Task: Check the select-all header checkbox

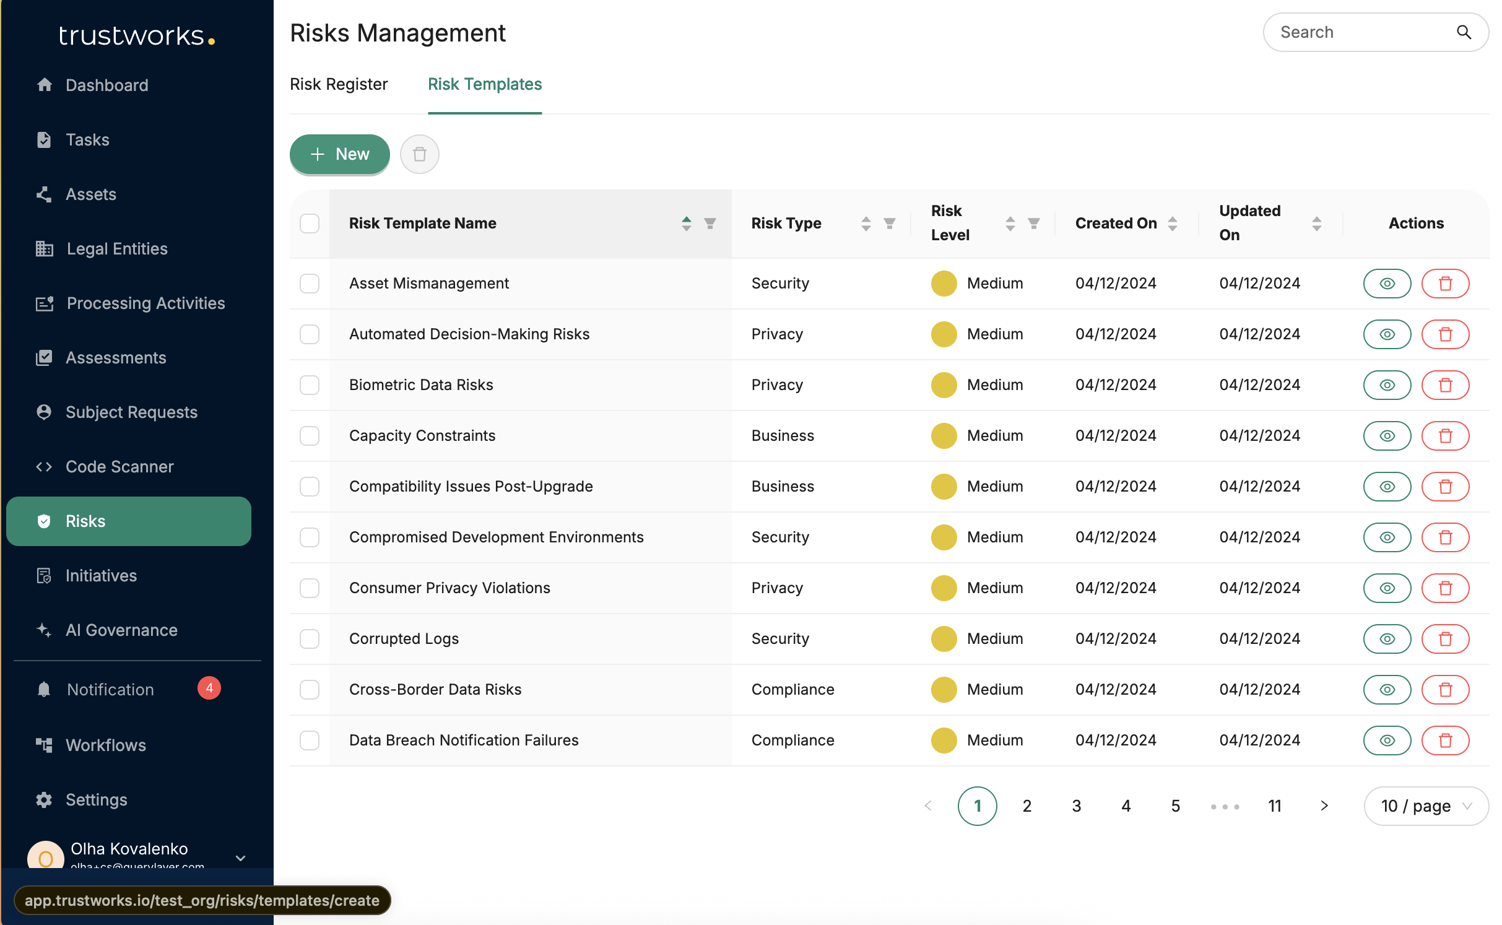Action: coord(310,224)
